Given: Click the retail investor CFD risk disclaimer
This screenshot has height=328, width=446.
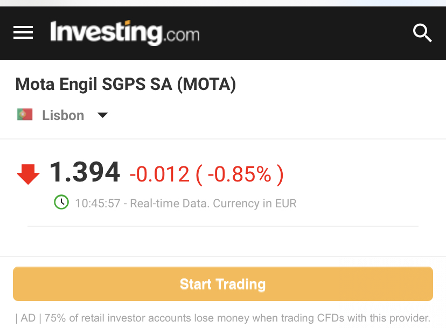Looking at the screenshot, I should pyautogui.click(x=237, y=318).
